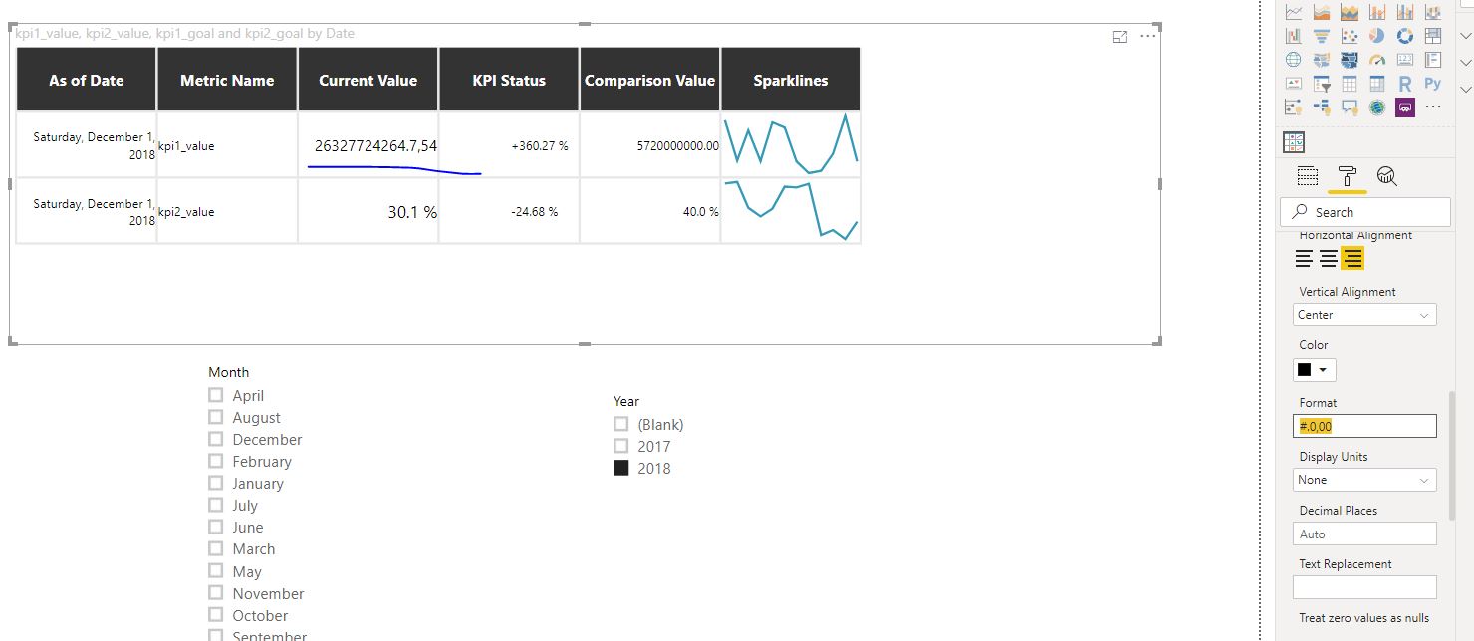Open the Color picker dropdown
This screenshot has width=1474, height=641.
coord(1315,370)
